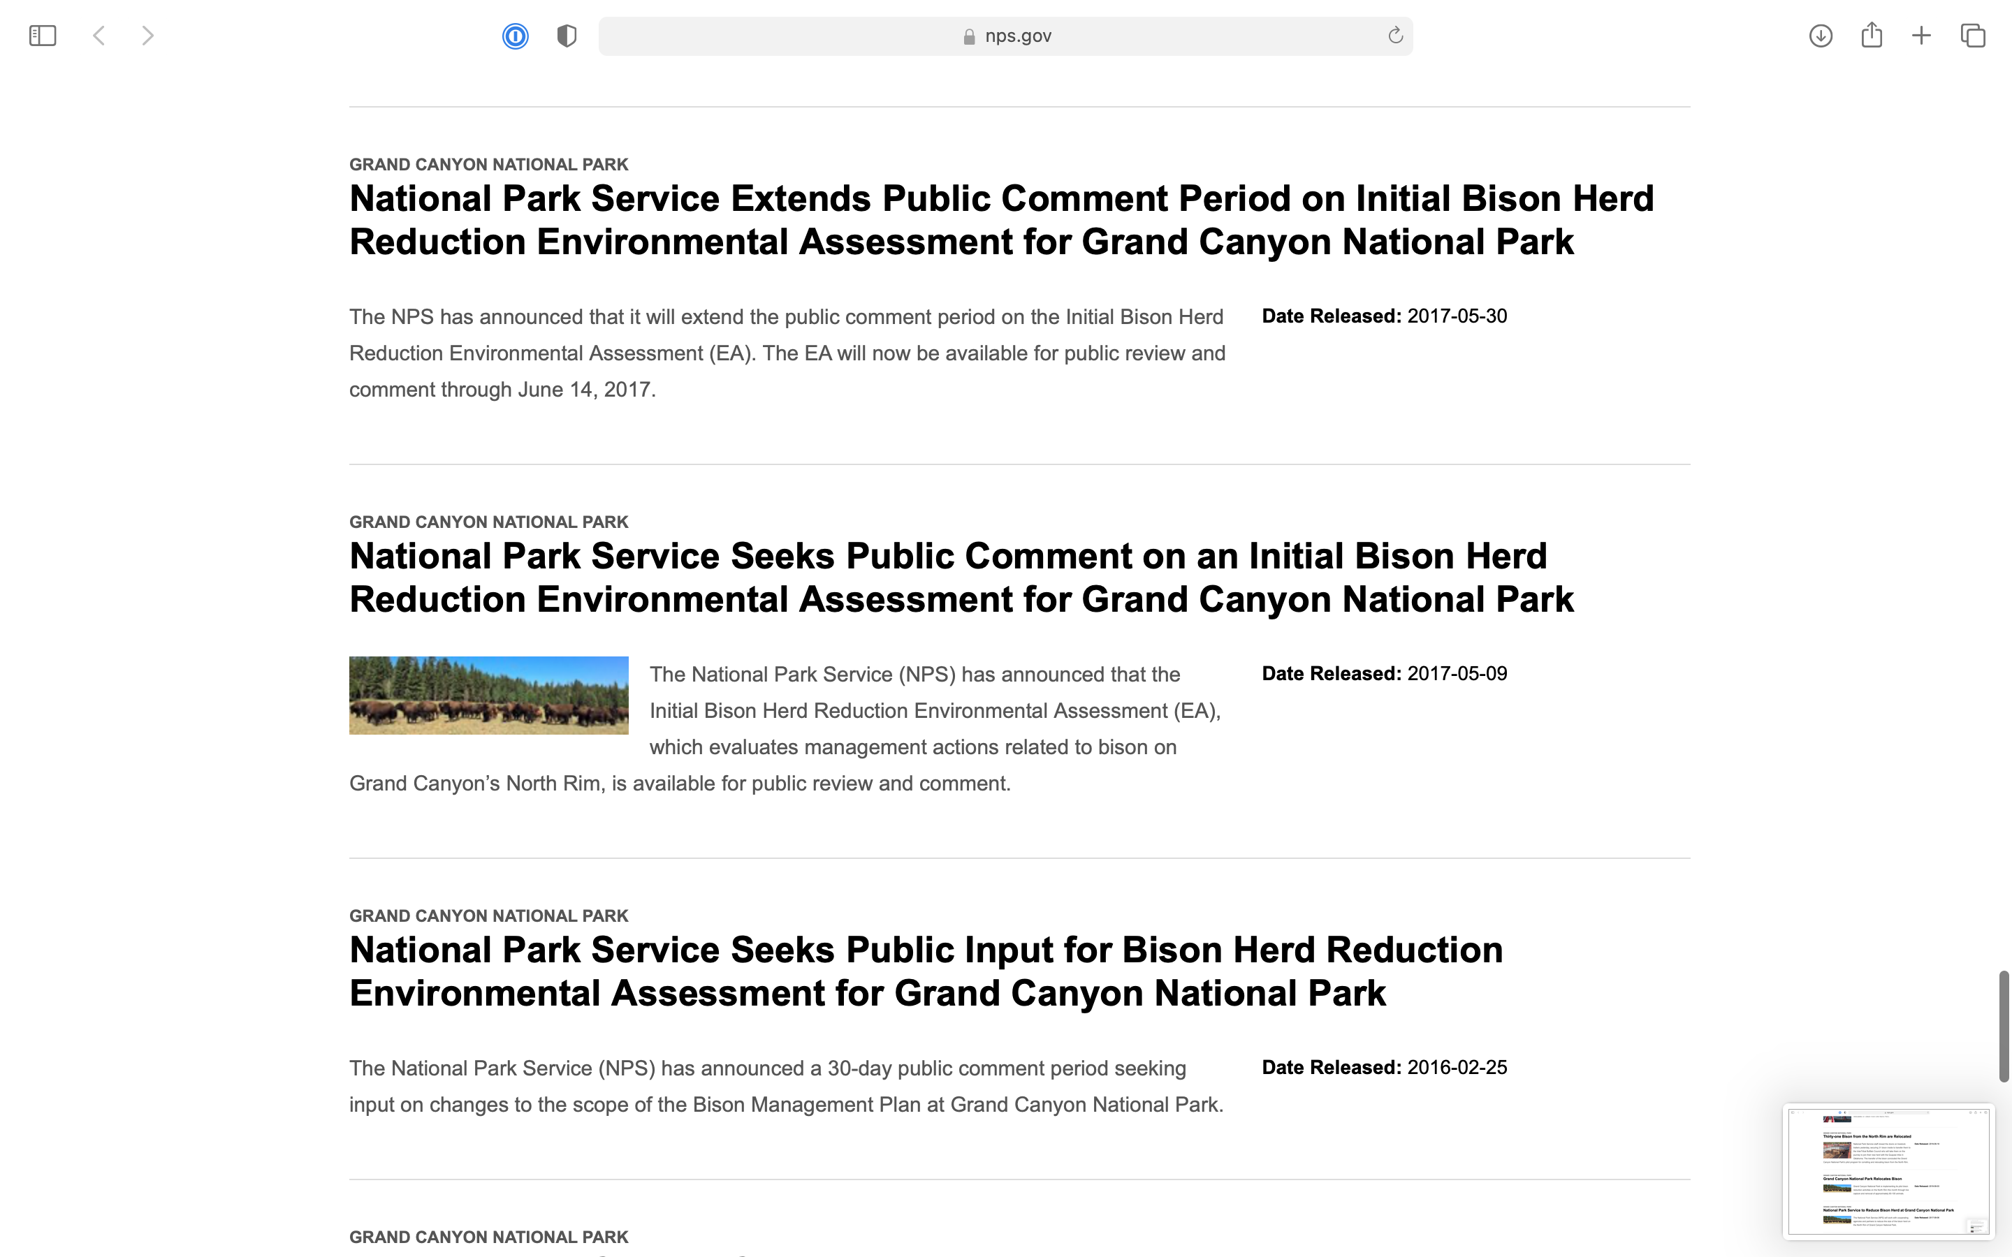This screenshot has height=1257, width=2012.
Task: Open article on extending bison comment period
Action: (x=1001, y=220)
